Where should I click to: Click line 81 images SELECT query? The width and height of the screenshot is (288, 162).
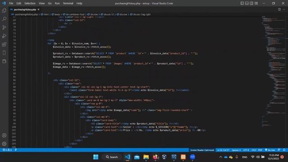click(123, 63)
